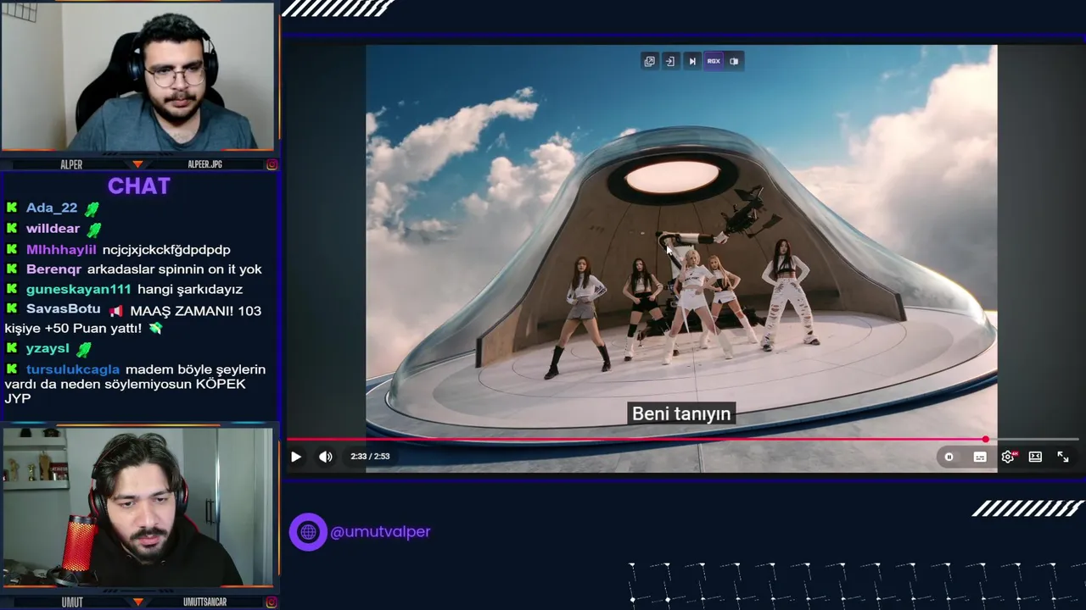Click the orange triangle under Alper's webcam
The height and width of the screenshot is (610, 1086).
click(137, 164)
